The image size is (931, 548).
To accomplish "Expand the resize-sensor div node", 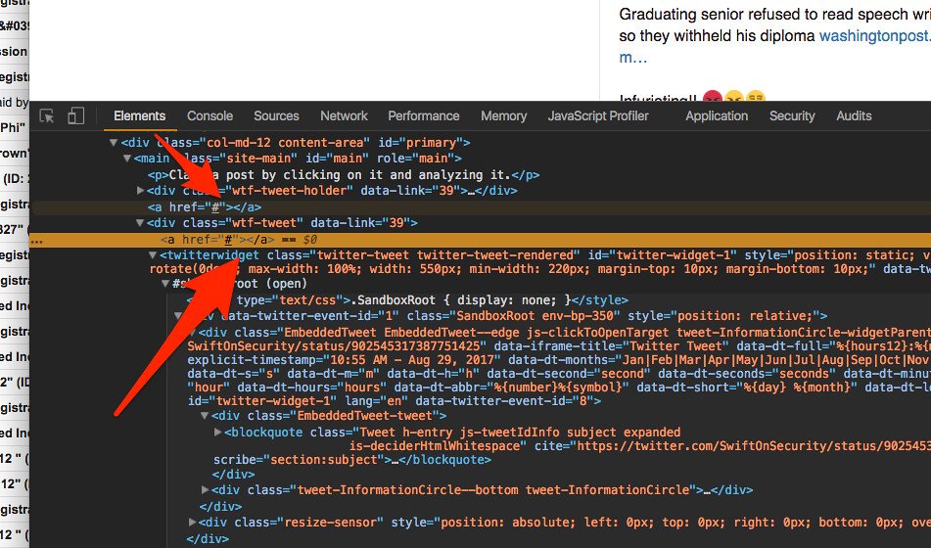I will (x=192, y=523).
